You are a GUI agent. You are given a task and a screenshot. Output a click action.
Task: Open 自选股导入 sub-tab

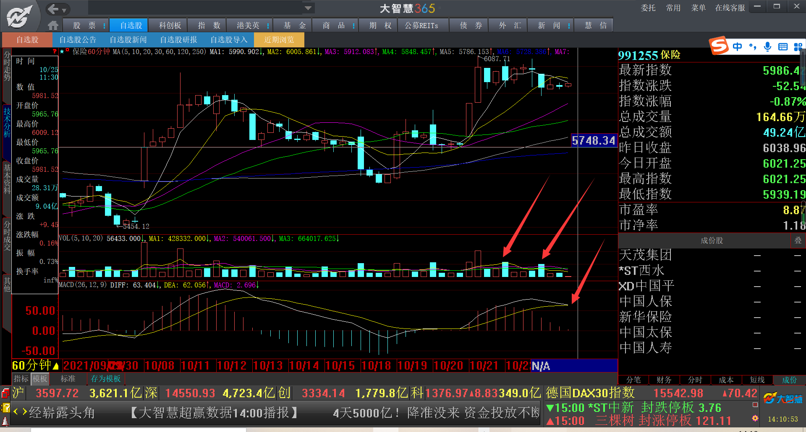pyautogui.click(x=229, y=40)
